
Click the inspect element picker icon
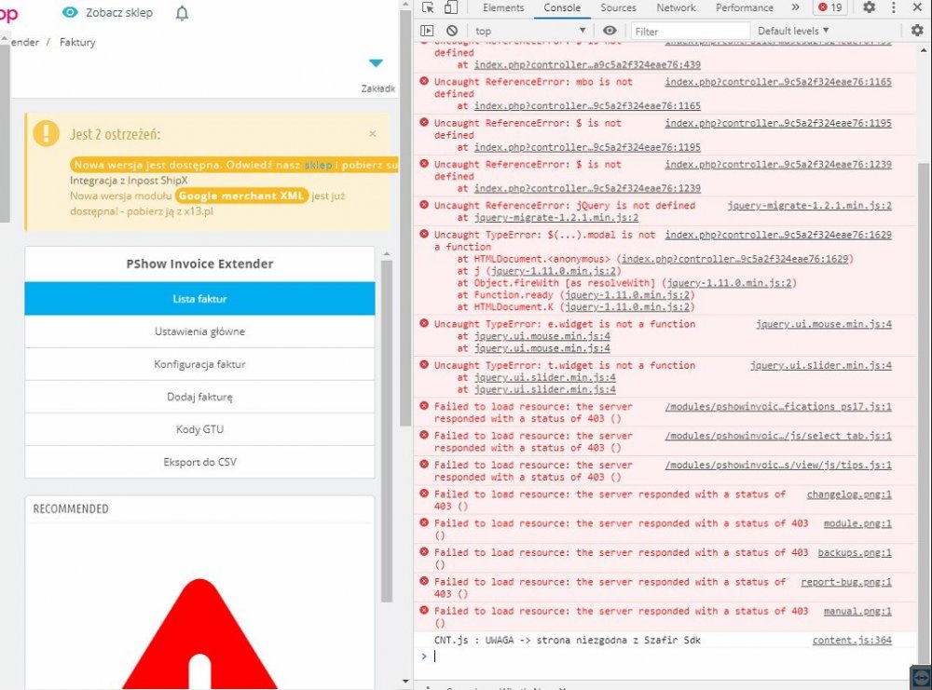428,7
